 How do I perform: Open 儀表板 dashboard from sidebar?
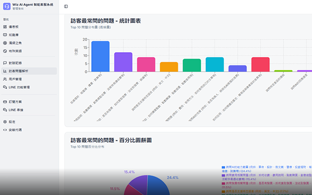pyautogui.click(x=14, y=27)
